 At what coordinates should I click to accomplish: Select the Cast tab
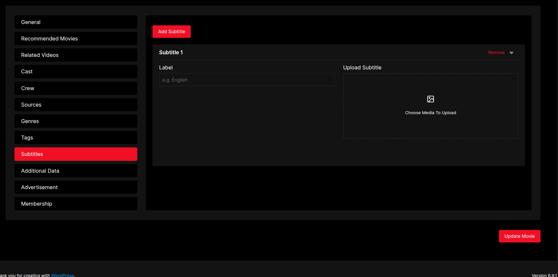point(76,71)
